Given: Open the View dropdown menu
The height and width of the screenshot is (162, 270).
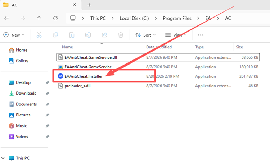Looking at the screenshot, I should pyautogui.click(x=176, y=35).
